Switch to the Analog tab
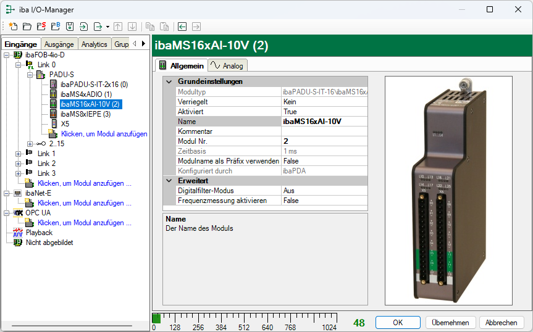This screenshot has height=332, width=533. (227, 65)
